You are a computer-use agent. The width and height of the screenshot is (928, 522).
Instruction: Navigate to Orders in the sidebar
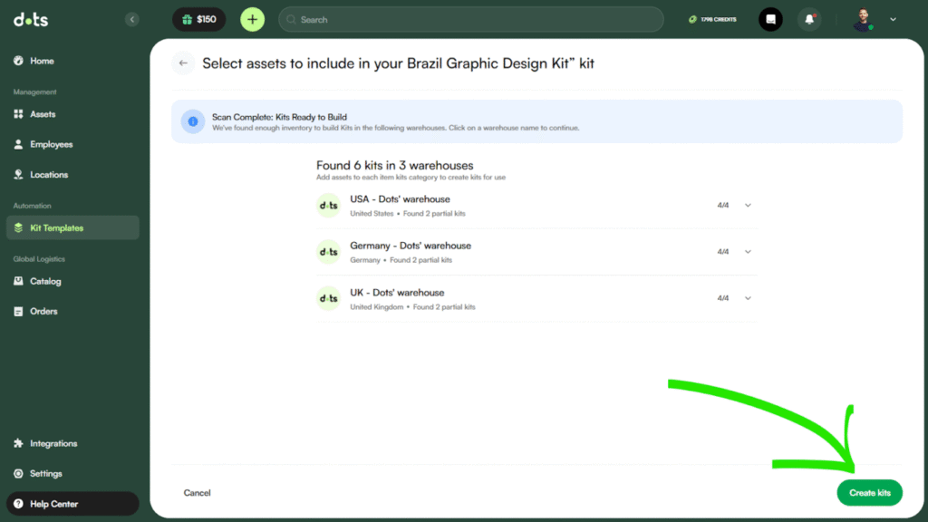[43, 311]
